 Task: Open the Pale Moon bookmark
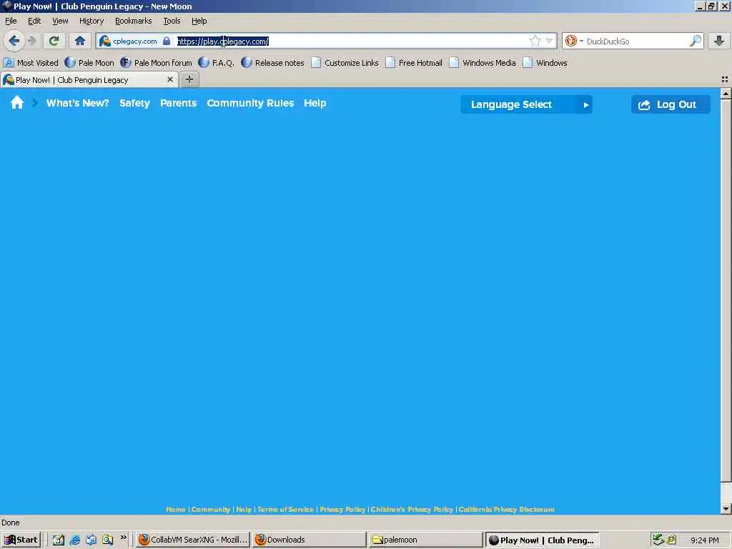click(x=89, y=63)
